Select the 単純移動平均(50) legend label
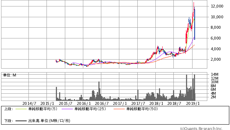This screenshot has width=230, height=130. 142,109
